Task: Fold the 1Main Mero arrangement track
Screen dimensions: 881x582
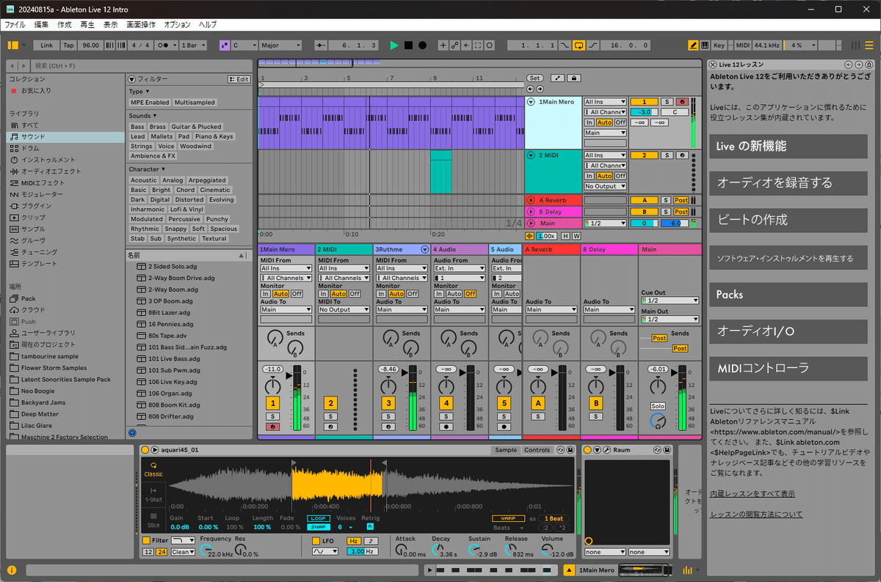Action: point(531,102)
